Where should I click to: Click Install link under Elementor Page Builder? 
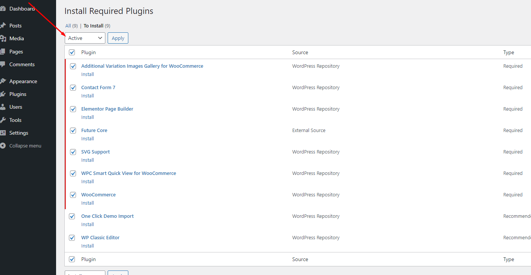88,117
